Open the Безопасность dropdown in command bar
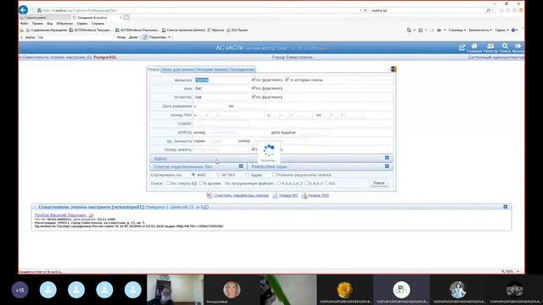This screenshot has width=543, height=305. tap(480, 30)
